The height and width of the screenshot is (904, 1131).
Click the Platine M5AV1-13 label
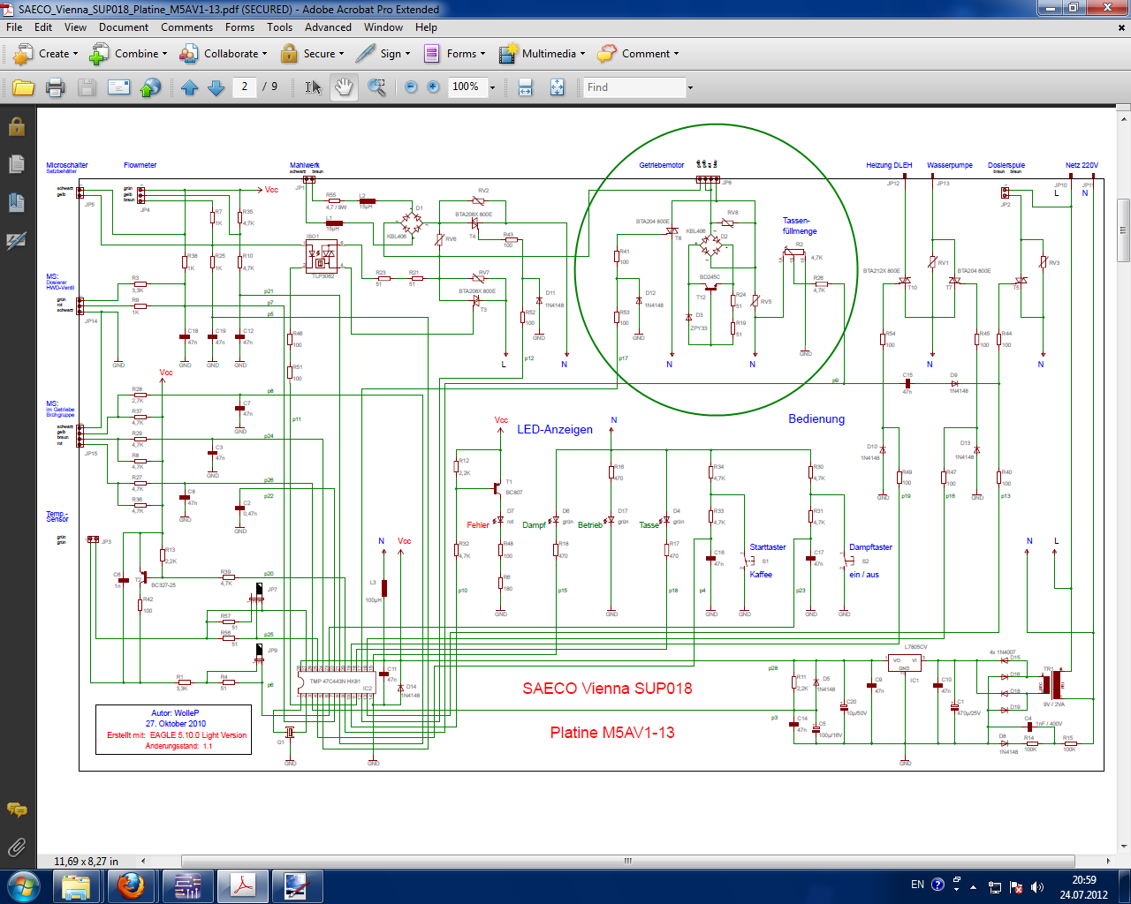point(612,733)
